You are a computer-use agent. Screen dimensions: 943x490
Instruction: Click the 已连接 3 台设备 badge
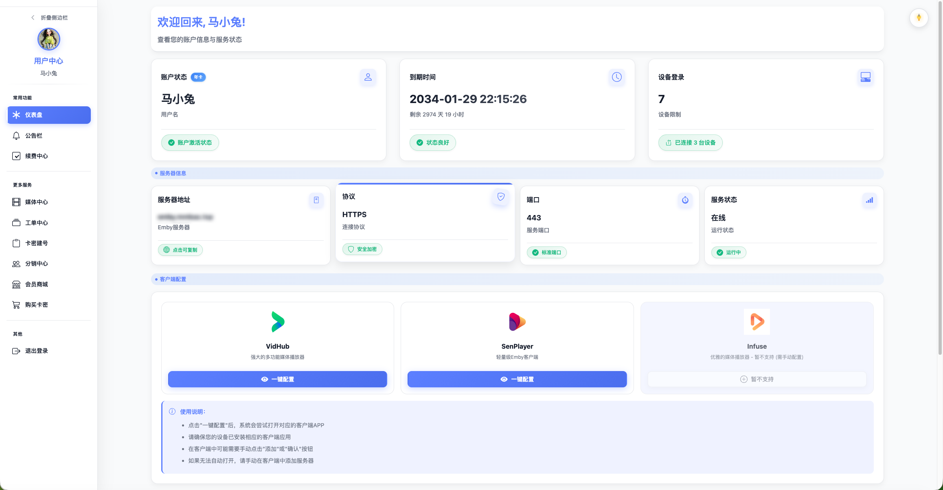691,143
